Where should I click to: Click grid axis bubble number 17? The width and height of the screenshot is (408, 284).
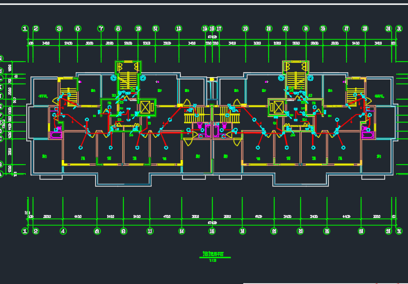pyautogui.click(x=219, y=29)
